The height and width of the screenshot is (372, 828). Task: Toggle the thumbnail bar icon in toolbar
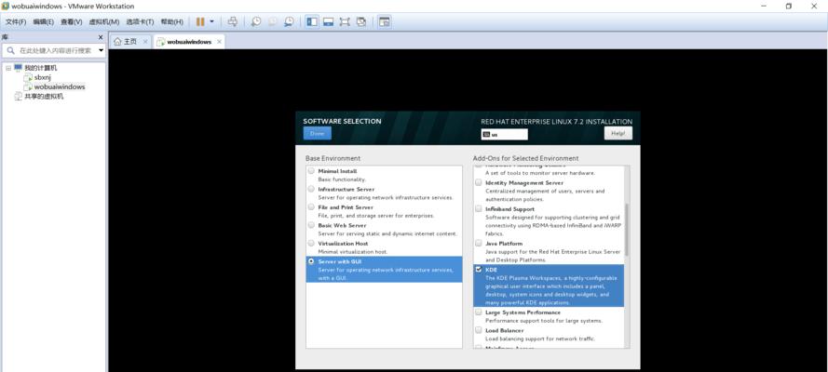pyautogui.click(x=329, y=21)
